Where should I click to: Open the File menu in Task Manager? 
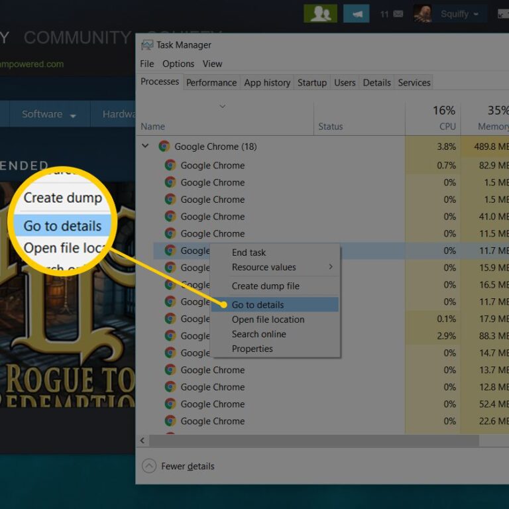click(146, 64)
